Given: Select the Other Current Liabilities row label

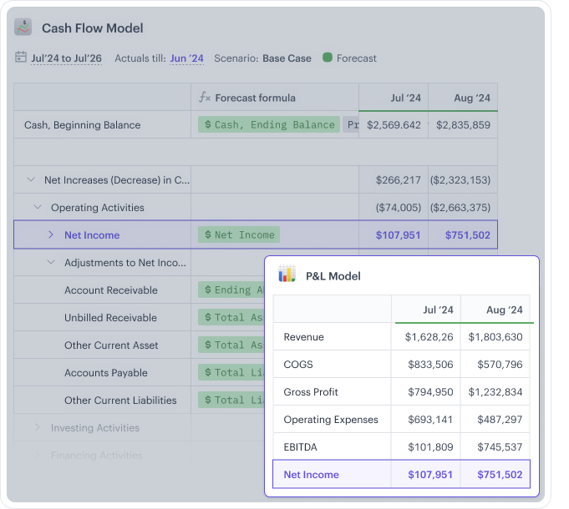Looking at the screenshot, I should [x=120, y=401].
